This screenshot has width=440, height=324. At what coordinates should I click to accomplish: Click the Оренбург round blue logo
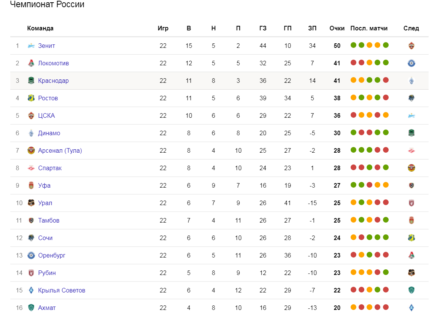pyautogui.click(x=31, y=255)
